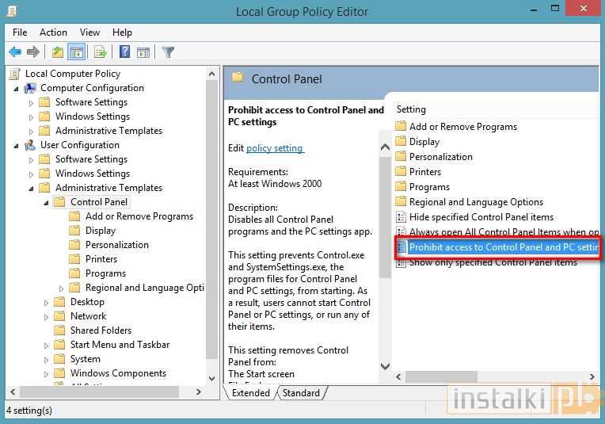Open the File menu
Viewport: 605px width, 424px height.
click(20, 32)
